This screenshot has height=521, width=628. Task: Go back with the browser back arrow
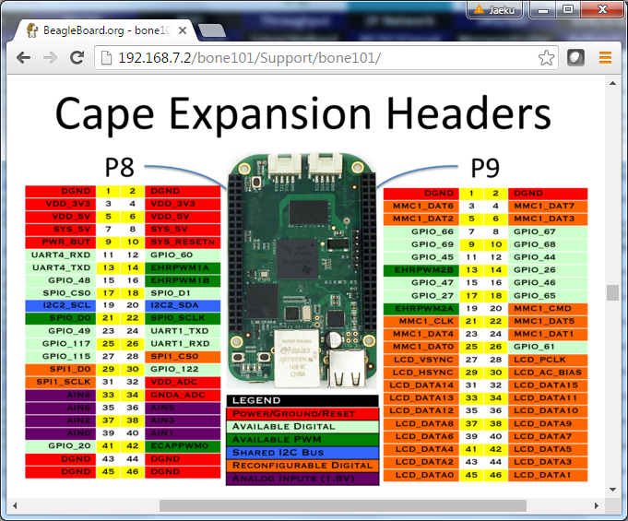24,58
